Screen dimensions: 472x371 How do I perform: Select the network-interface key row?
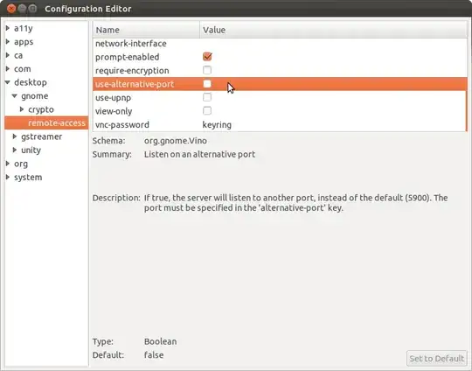280,44
